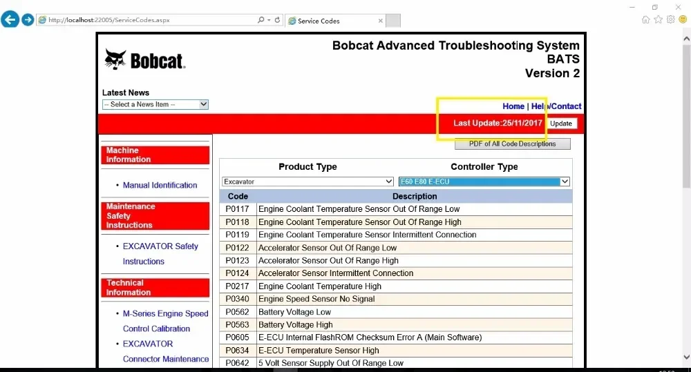Open the Controller Type E60 E80 dropdown
The width and height of the screenshot is (691, 372).
click(x=484, y=182)
